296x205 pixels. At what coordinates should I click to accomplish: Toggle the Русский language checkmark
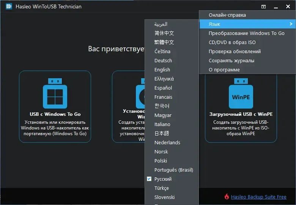pyautogui.click(x=149, y=179)
